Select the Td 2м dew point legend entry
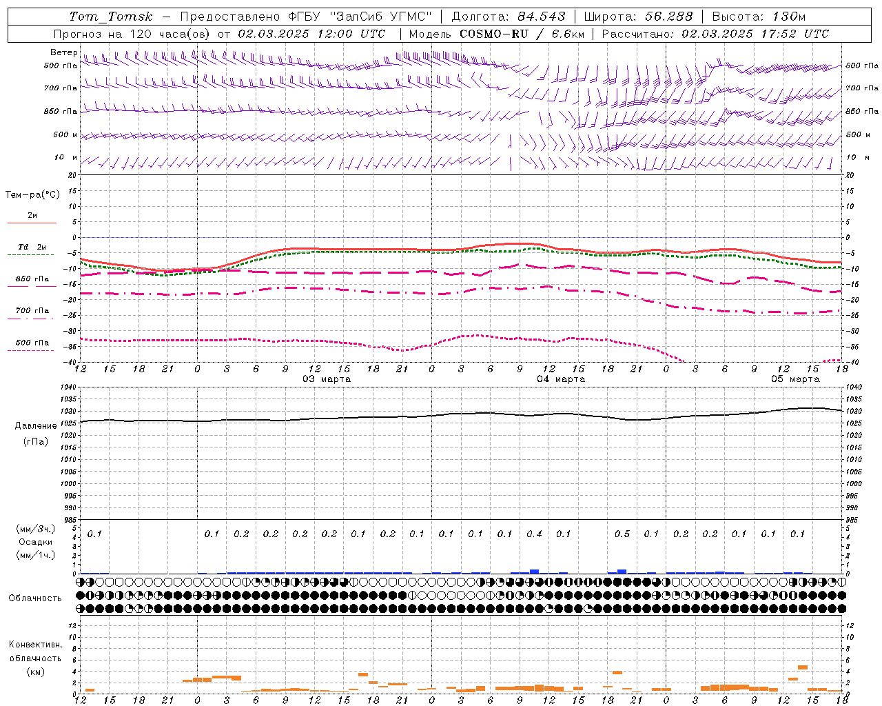Image resolution: width=882 pixels, height=706 pixels. tap(32, 247)
